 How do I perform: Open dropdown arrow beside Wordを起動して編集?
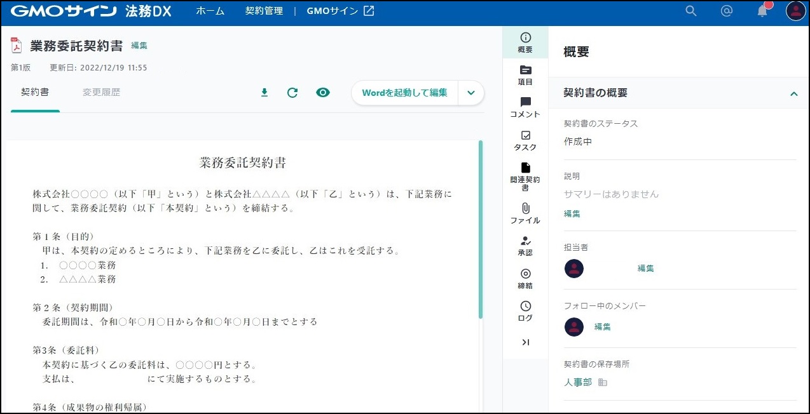point(471,93)
